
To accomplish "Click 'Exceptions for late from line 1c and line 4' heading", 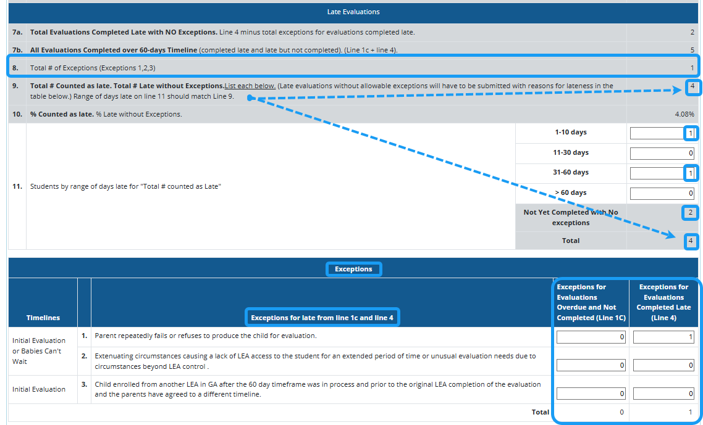I will [322, 318].
